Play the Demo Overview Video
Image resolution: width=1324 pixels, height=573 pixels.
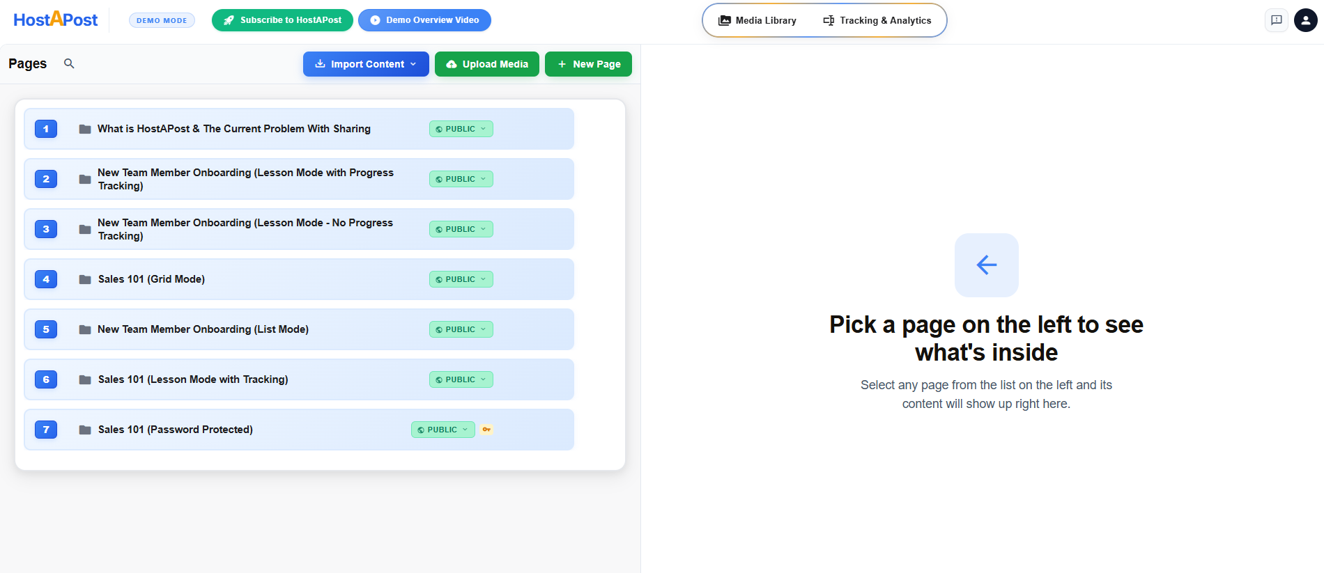tap(424, 20)
